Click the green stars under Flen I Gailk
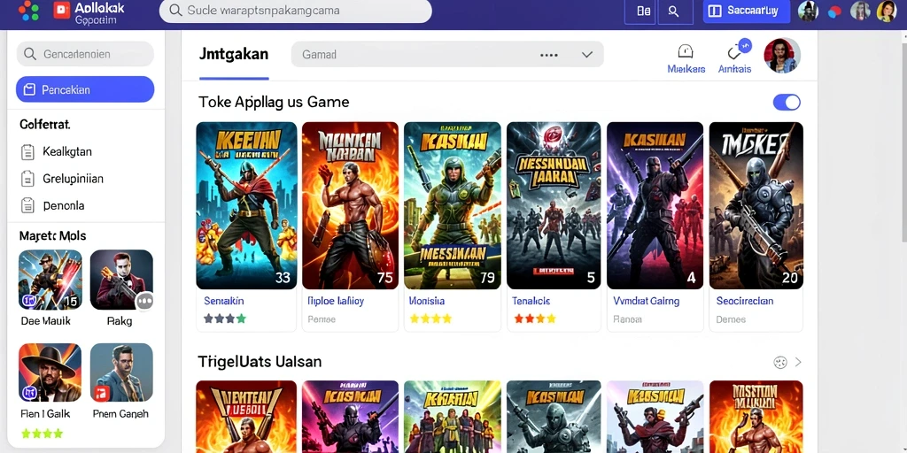The width and height of the screenshot is (907, 453). click(42, 434)
